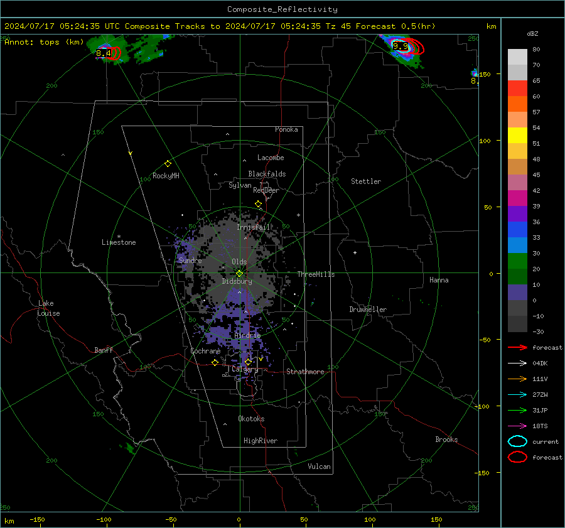This screenshot has height=528, width=565.
Task: Click the Drumheller town label
Action: (x=368, y=310)
